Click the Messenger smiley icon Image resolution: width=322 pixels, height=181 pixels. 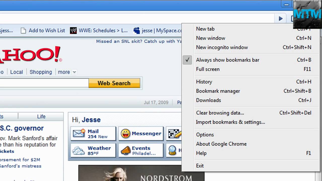click(125, 133)
